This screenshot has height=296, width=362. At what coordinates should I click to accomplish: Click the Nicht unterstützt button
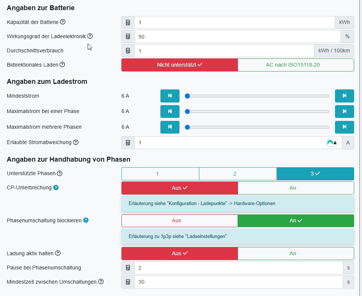(180, 65)
